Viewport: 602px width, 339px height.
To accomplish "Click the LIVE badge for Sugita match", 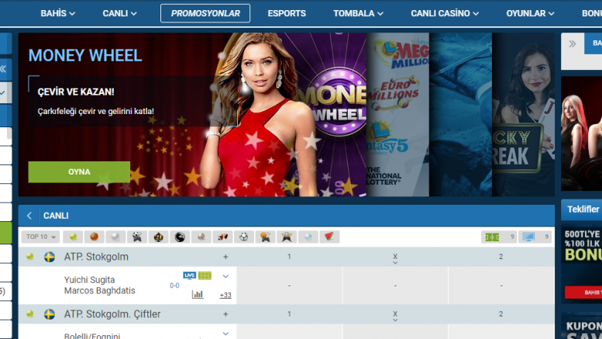I will coord(189,275).
